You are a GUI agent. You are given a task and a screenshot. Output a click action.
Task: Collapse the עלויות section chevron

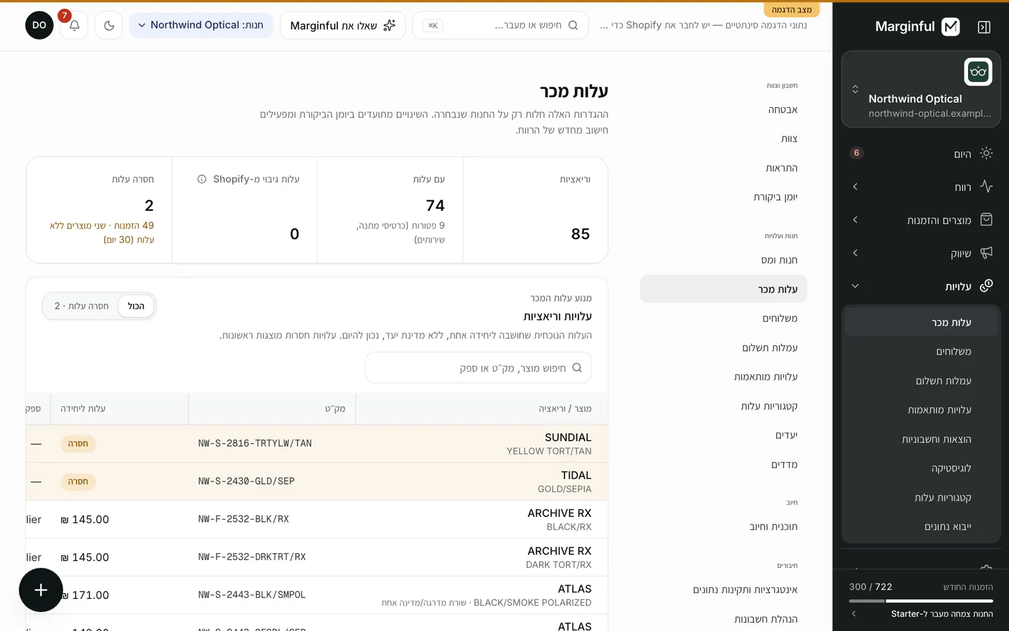point(855,286)
